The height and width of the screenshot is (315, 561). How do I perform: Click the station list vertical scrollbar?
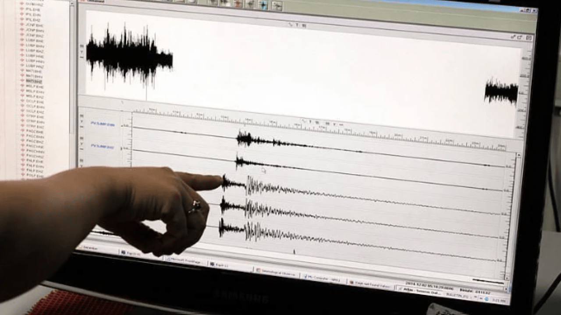72,66
